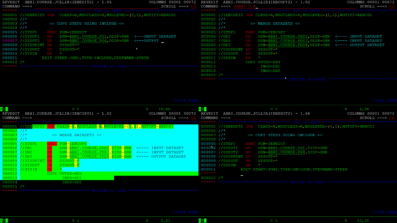
Task: Click the SCROLL value in upper-left IEBEDIT2 session
Action: point(194,7)
